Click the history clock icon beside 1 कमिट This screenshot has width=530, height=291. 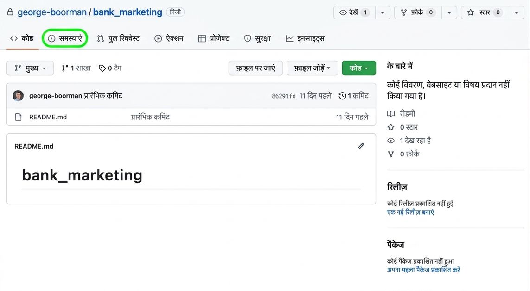[342, 96]
